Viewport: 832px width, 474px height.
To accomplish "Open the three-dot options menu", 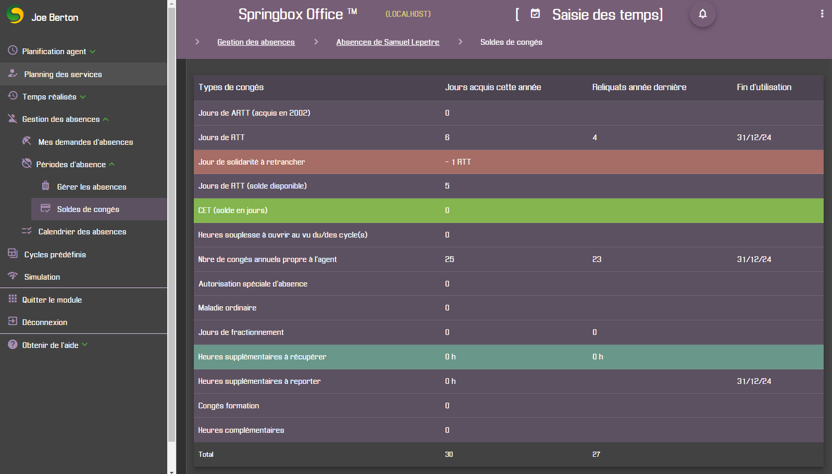I will click(x=822, y=14).
